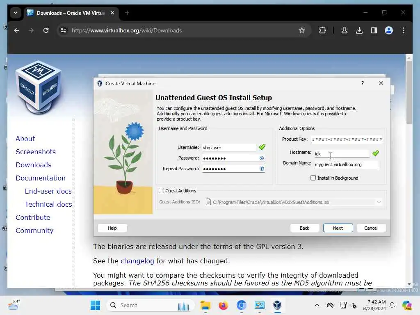Close the Create Virtual Machine dialog
The width and height of the screenshot is (420, 315).
coord(381,83)
